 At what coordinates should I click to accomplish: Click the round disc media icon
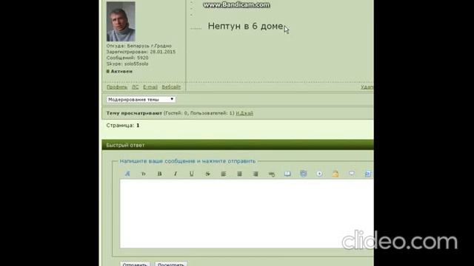pos(319,174)
